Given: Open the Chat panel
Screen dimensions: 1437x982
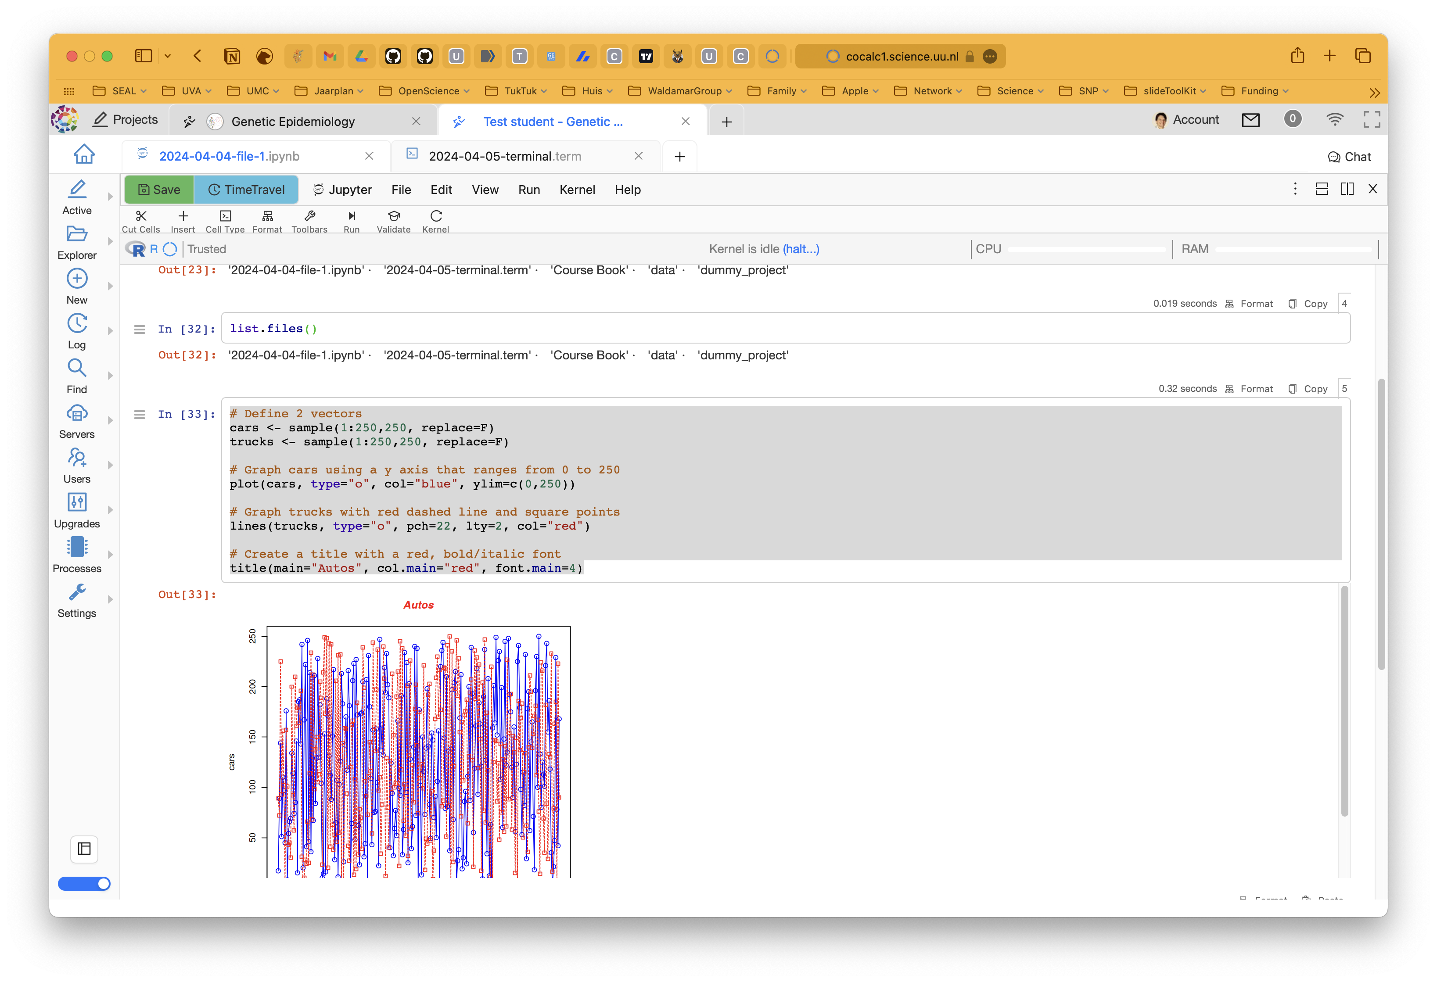Looking at the screenshot, I should [1349, 157].
